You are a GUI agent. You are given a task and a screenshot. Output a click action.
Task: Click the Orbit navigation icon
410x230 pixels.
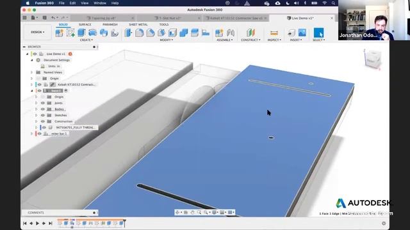[x=178, y=213]
